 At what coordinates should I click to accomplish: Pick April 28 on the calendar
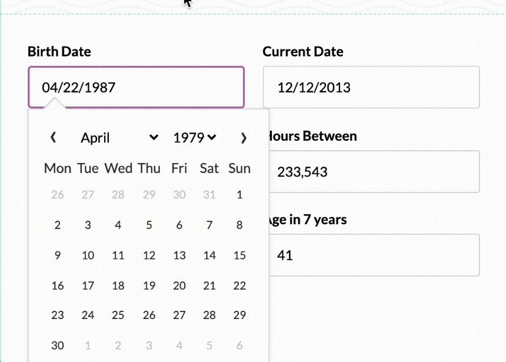click(x=209, y=315)
